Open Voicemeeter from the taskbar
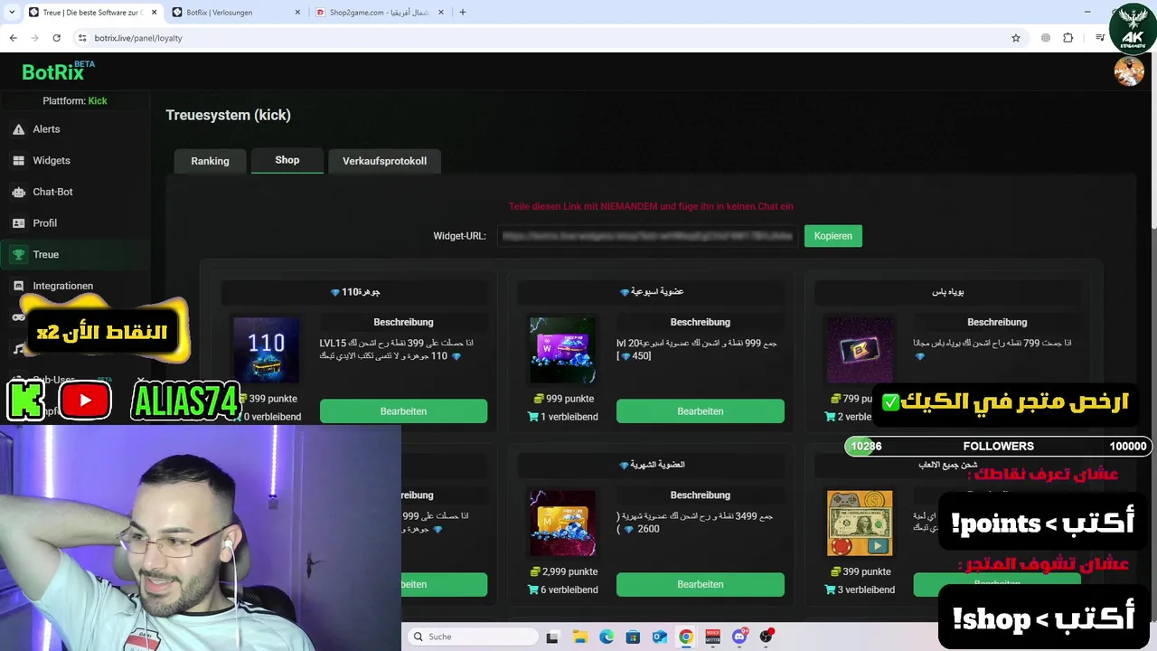Viewport: 1157px width, 651px height. 713,637
